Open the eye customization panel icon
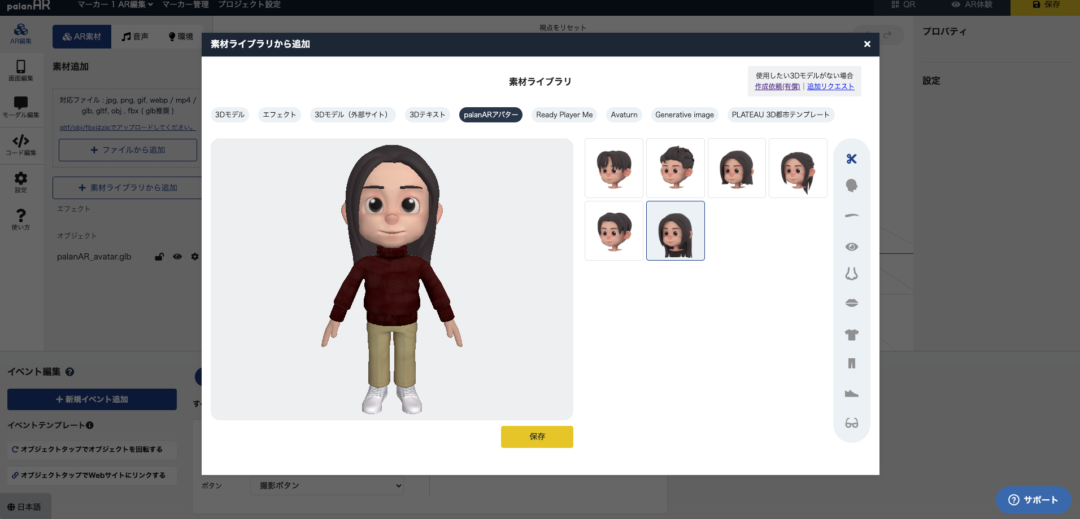1080x519 pixels. pyautogui.click(x=851, y=247)
